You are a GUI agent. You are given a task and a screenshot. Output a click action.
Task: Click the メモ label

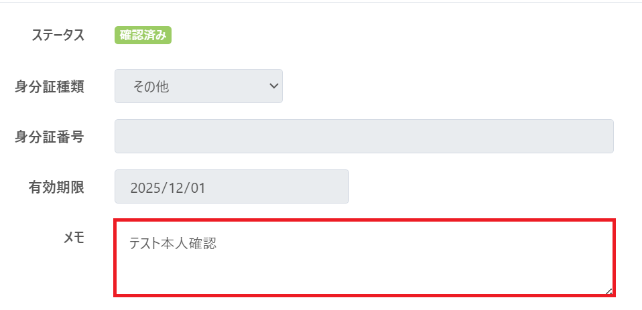click(x=74, y=238)
